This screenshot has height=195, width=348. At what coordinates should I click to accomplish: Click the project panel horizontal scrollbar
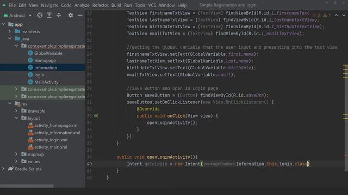tap(27, 186)
